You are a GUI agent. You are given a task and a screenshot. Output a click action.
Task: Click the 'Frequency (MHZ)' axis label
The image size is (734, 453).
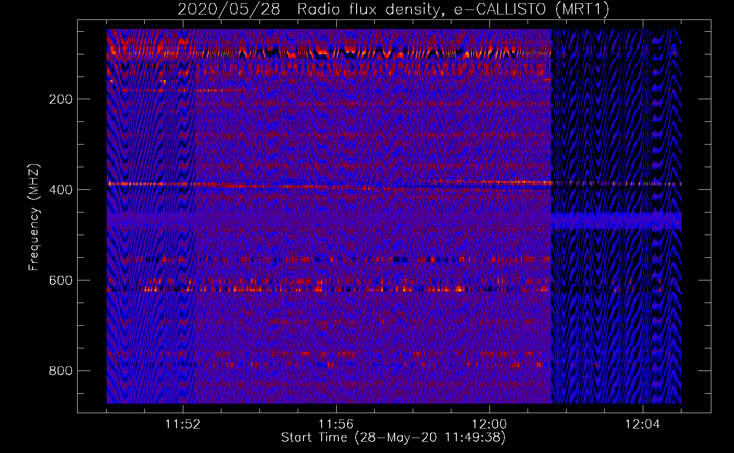pyautogui.click(x=34, y=217)
